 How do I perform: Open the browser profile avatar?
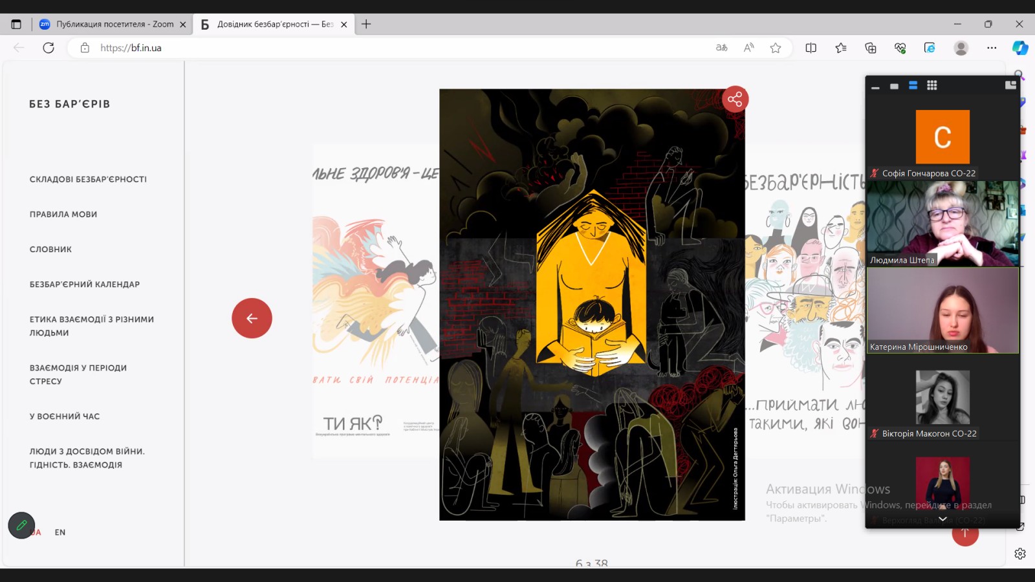click(961, 48)
